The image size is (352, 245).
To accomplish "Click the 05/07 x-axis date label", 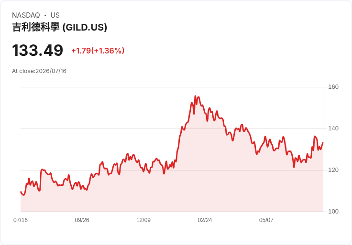I will (266, 220).
